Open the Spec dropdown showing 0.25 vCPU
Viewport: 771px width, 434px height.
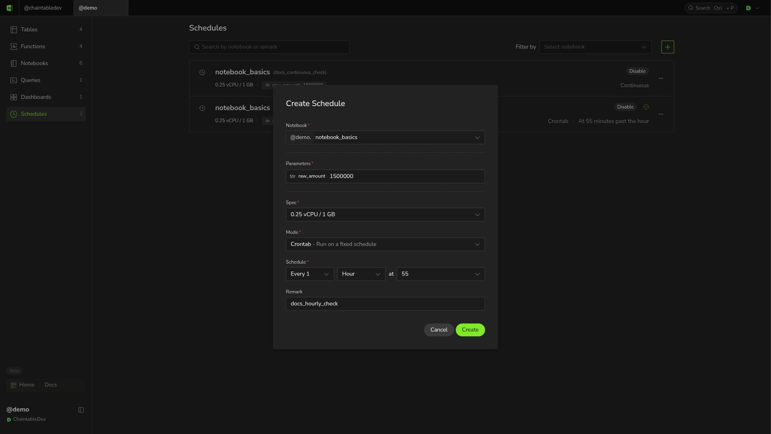pyautogui.click(x=385, y=215)
